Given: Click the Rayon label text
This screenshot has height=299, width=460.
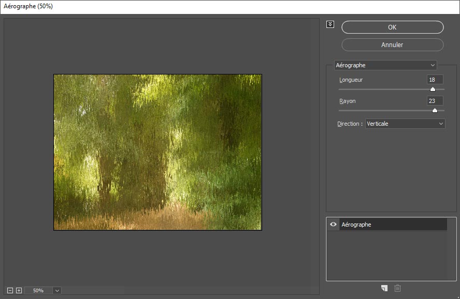Looking at the screenshot, I should pos(347,101).
